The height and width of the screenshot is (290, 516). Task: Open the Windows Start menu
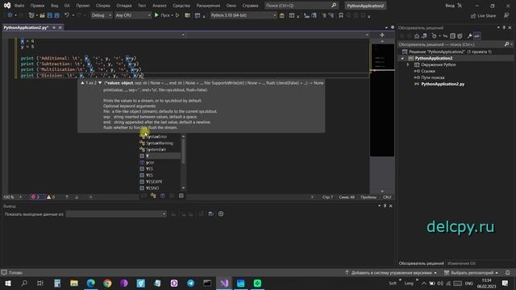(7, 283)
